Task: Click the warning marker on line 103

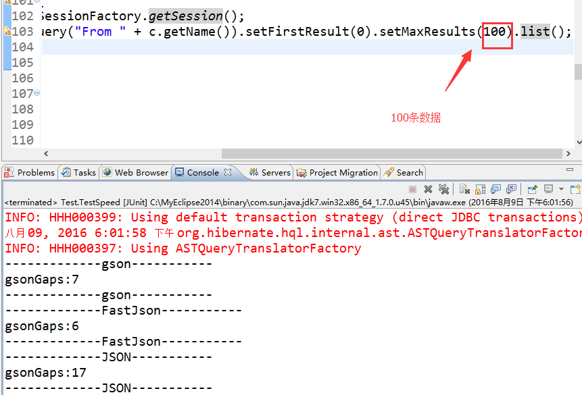Action: click(x=7, y=32)
